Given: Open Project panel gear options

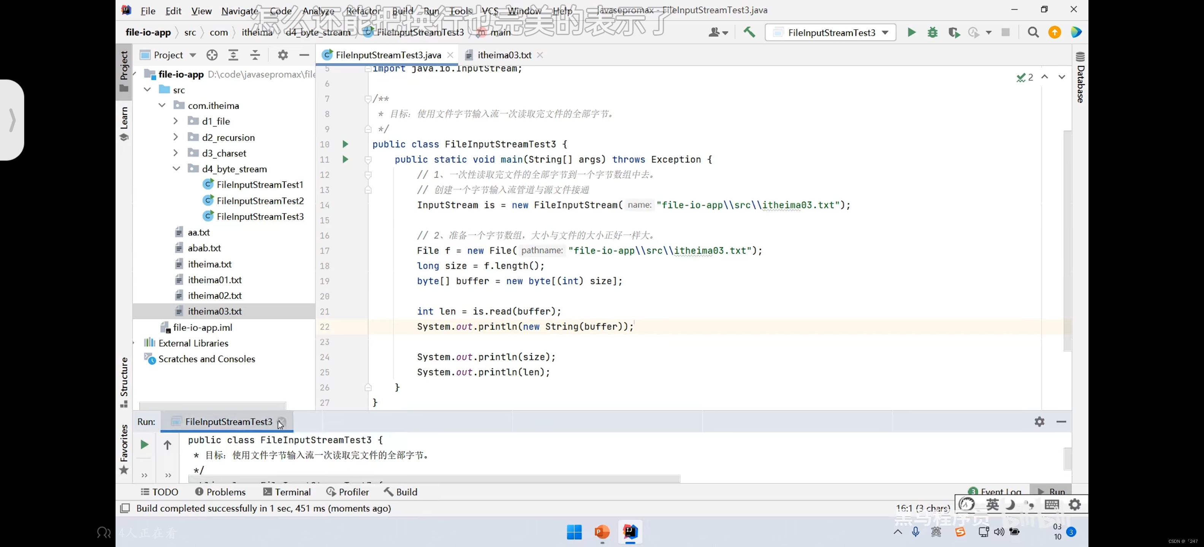Looking at the screenshot, I should coord(283,55).
